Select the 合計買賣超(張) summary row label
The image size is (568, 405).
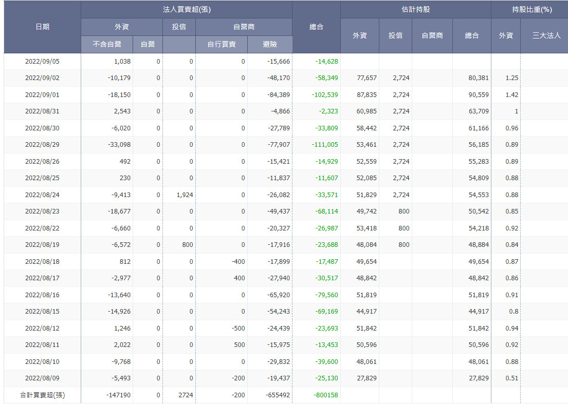(x=42, y=395)
